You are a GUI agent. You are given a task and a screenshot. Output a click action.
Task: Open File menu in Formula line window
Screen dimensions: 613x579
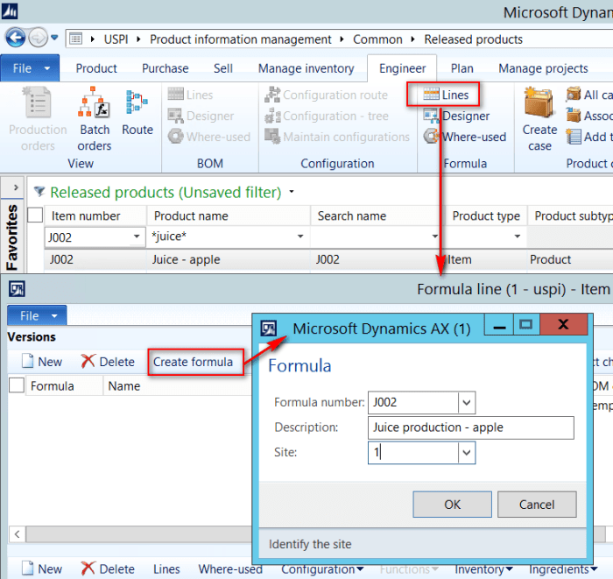pos(37,315)
